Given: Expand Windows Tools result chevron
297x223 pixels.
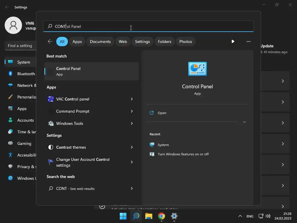Looking at the screenshot, I should tap(132, 123).
